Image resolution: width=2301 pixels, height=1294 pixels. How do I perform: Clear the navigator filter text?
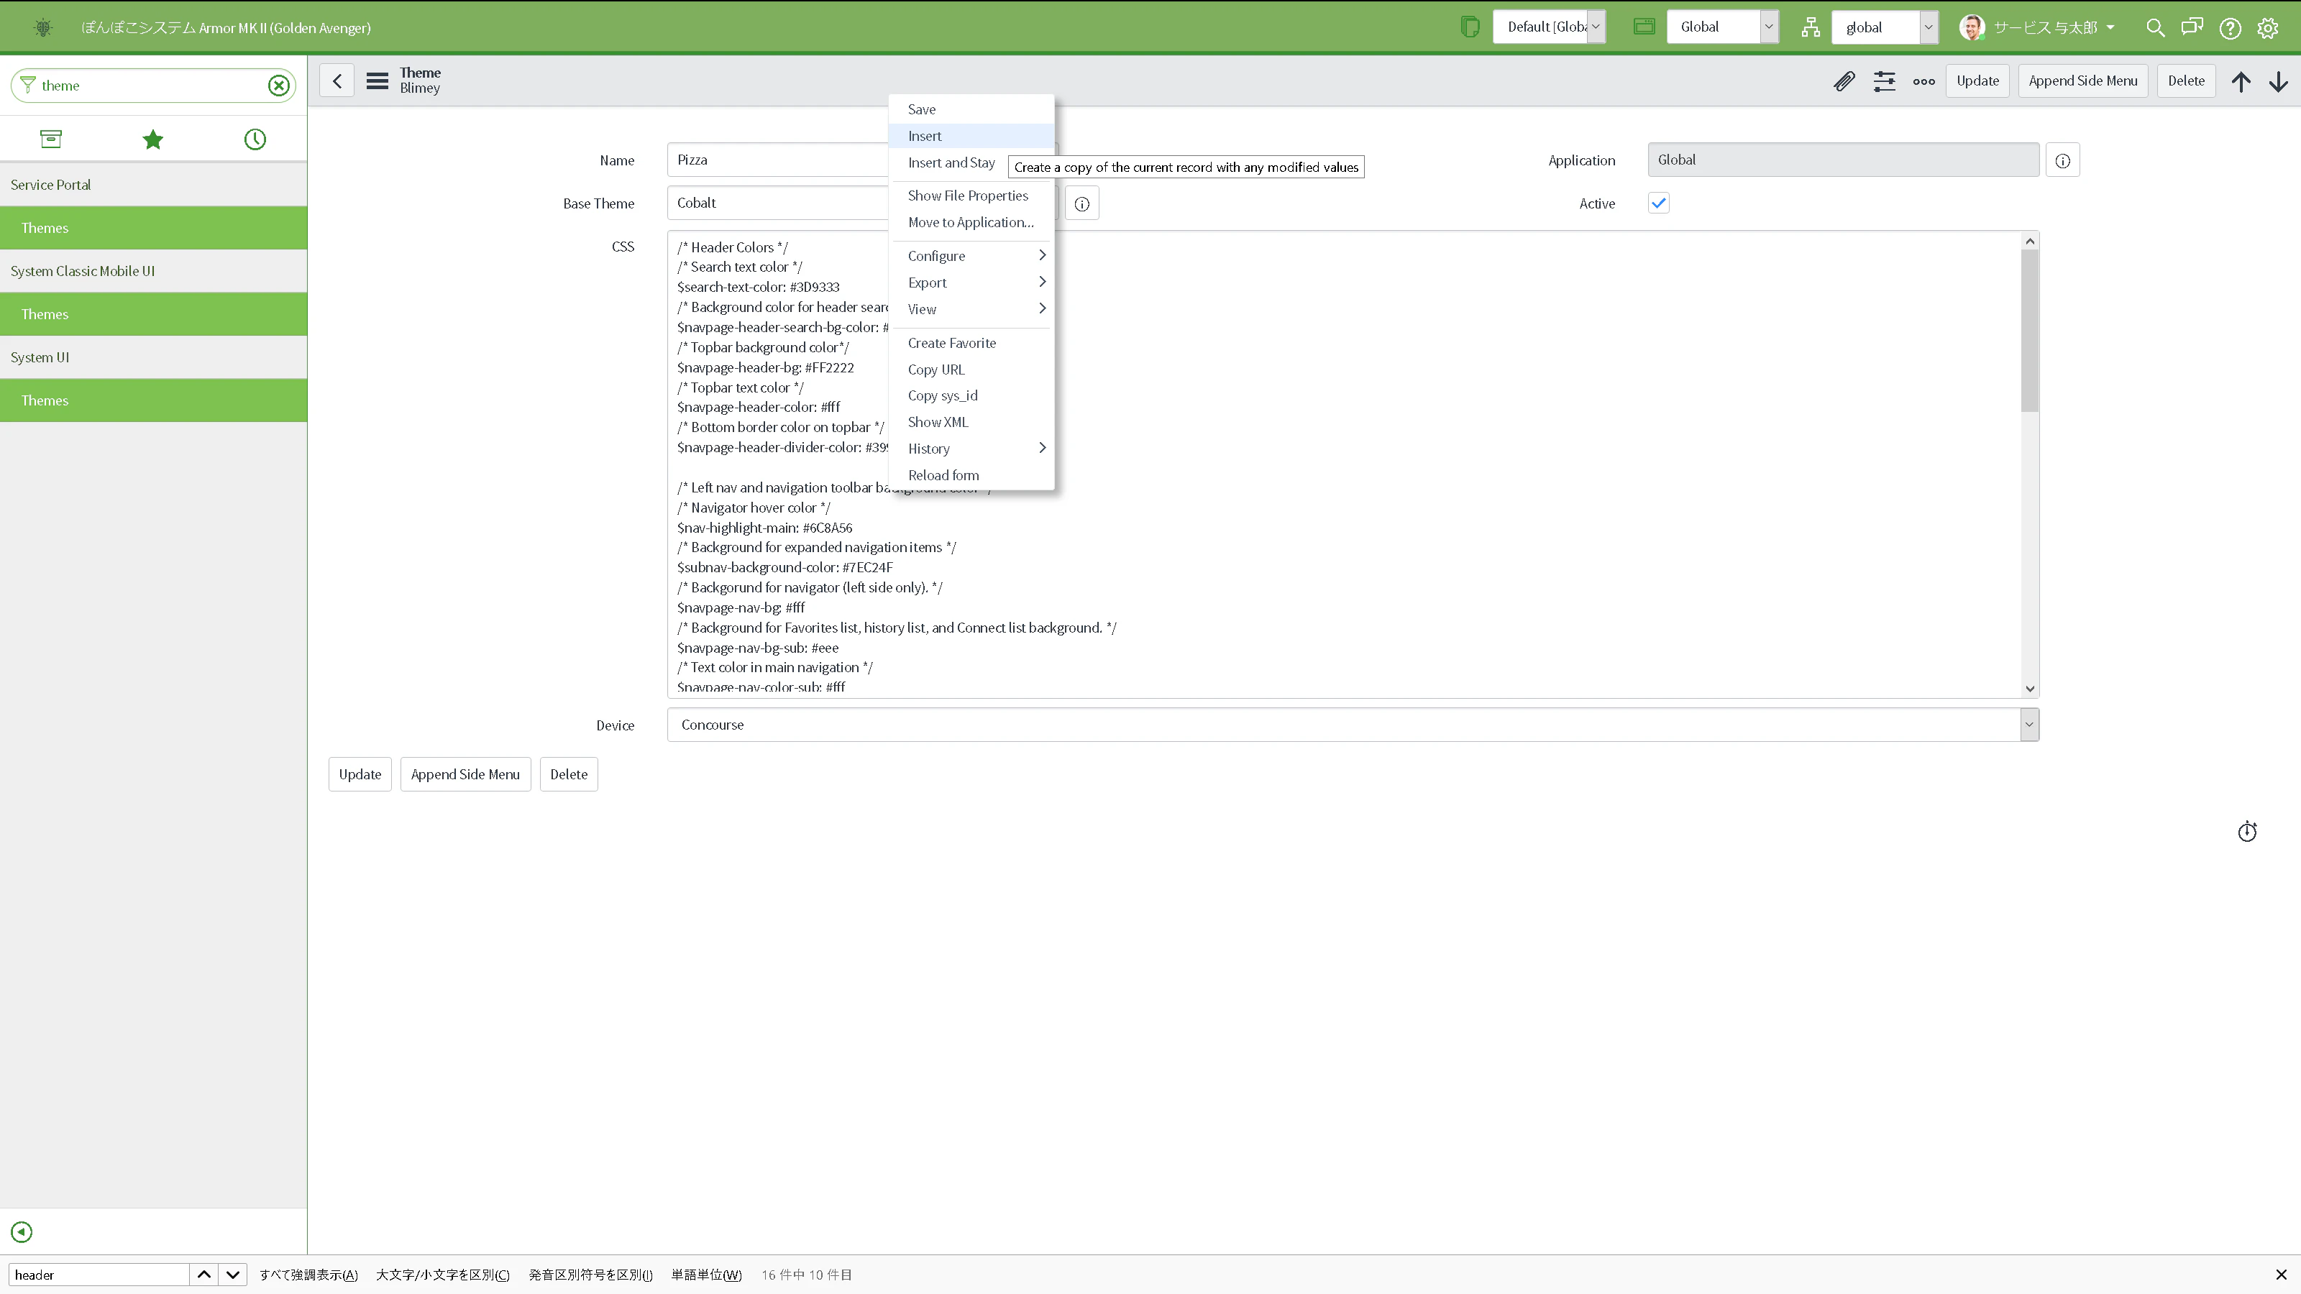pyautogui.click(x=279, y=86)
